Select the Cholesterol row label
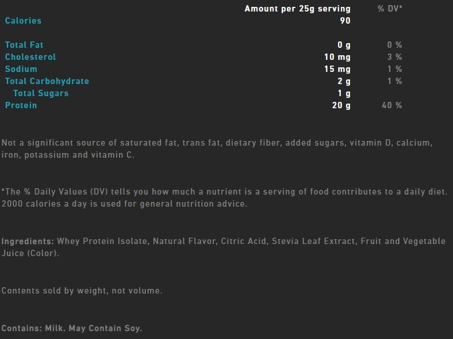The height and width of the screenshot is (339, 453). pos(30,57)
